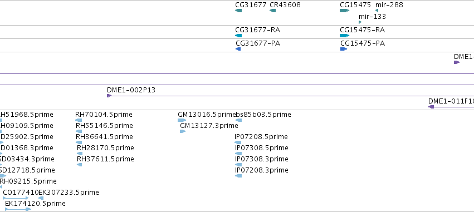Select the mir-288 small arrow marker
The width and height of the screenshot is (474, 212).
tap(377, 11)
